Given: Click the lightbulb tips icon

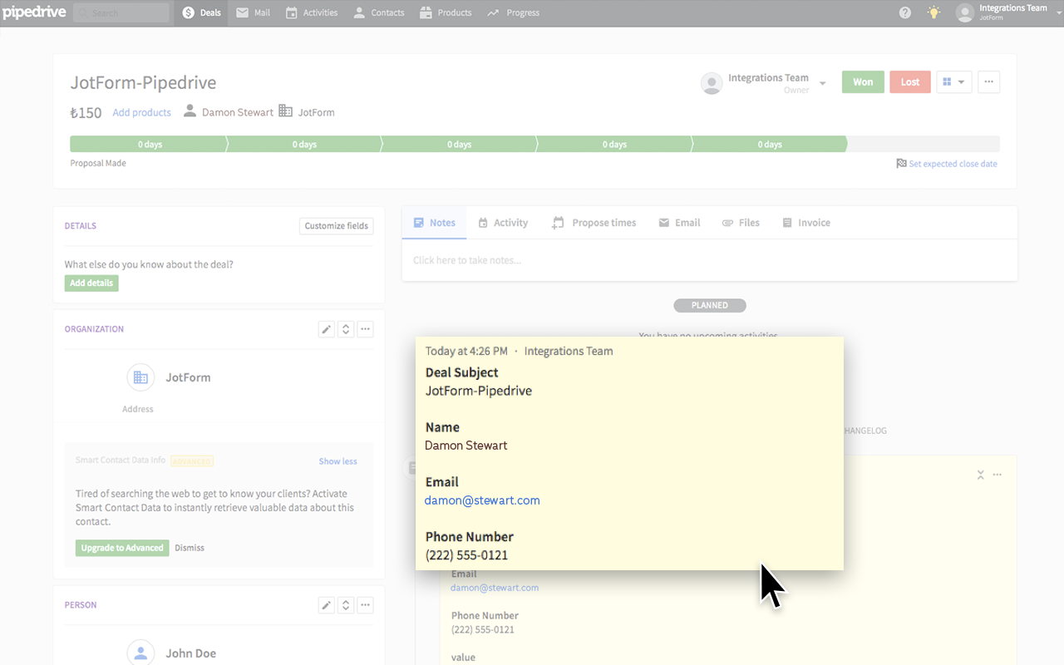Looking at the screenshot, I should pos(933,12).
